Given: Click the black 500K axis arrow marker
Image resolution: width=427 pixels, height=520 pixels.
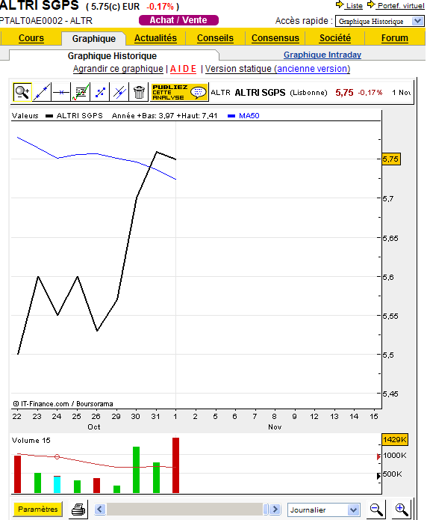Looking at the screenshot, I should (x=378, y=476).
